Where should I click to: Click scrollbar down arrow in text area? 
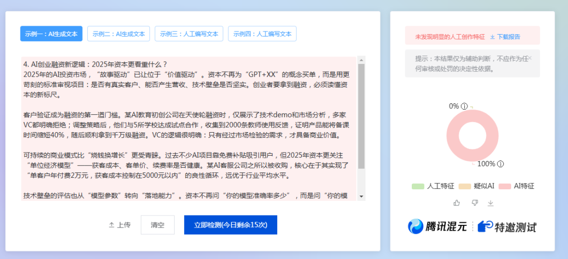361,196
